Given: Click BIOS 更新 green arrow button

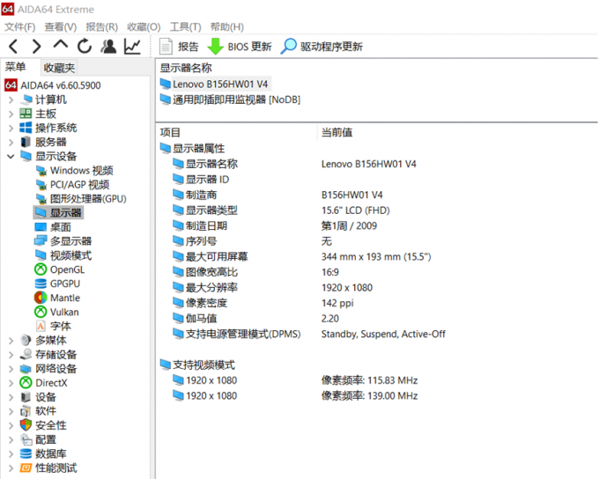Looking at the screenshot, I should pyautogui.click(x=239, y=47).
